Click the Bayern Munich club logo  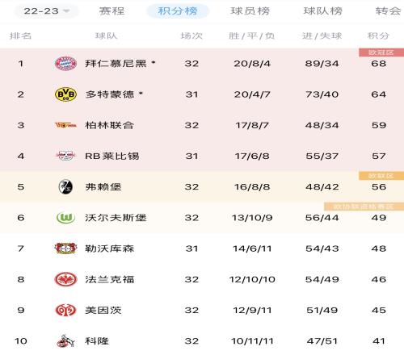(x=65, y=64)
